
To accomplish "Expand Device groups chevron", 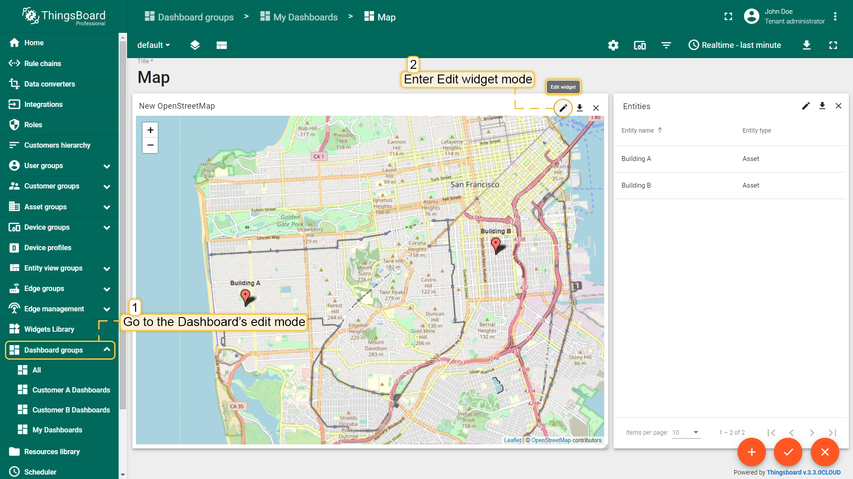I will click(x=107, y=228).
